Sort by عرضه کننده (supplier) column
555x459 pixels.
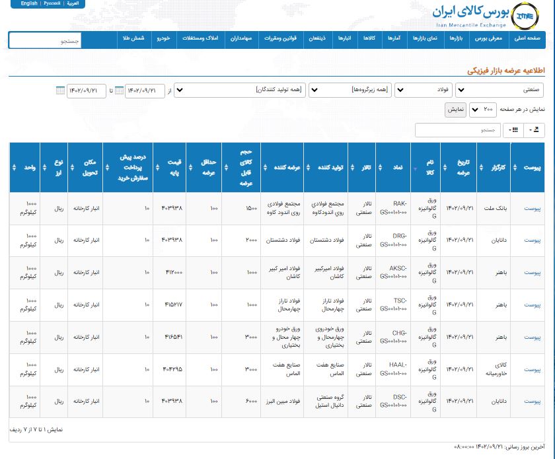(x=282, y=167)
